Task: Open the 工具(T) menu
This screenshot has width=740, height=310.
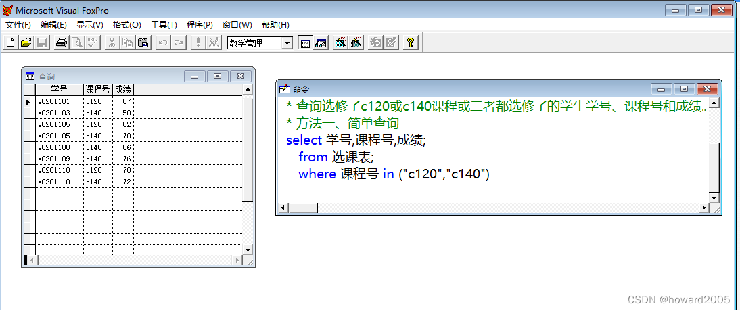Action: point(164,25)
